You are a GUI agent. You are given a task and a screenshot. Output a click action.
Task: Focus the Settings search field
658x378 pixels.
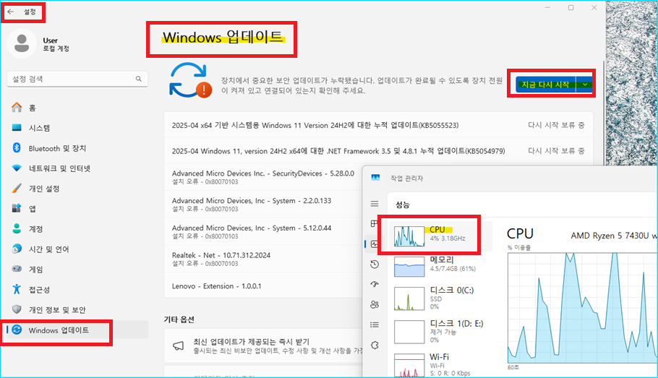(x=77, y=79)
